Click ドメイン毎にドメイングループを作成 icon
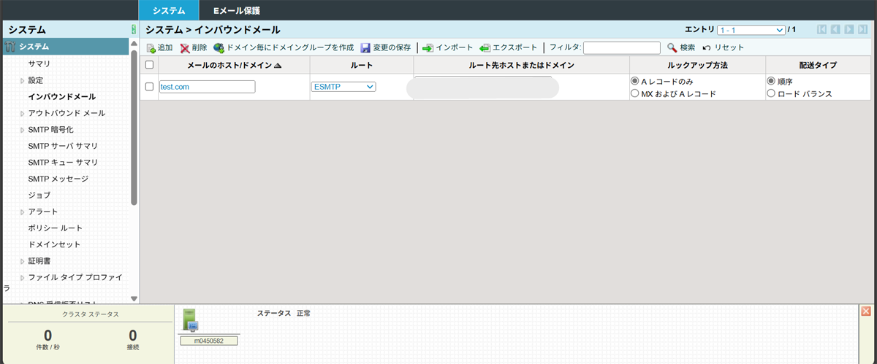Screen dimensions: 877x364 coord(219,48)
